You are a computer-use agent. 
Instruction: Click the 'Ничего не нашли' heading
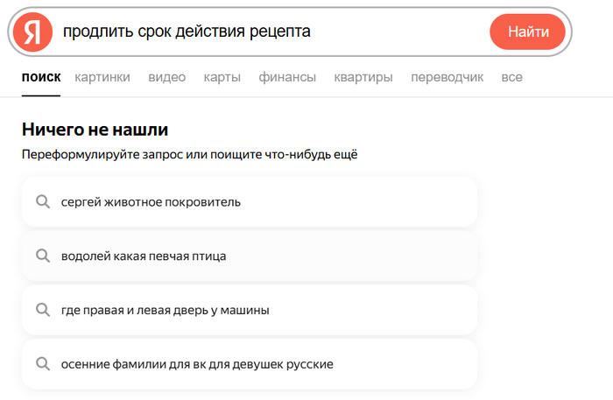click(94, 130)
